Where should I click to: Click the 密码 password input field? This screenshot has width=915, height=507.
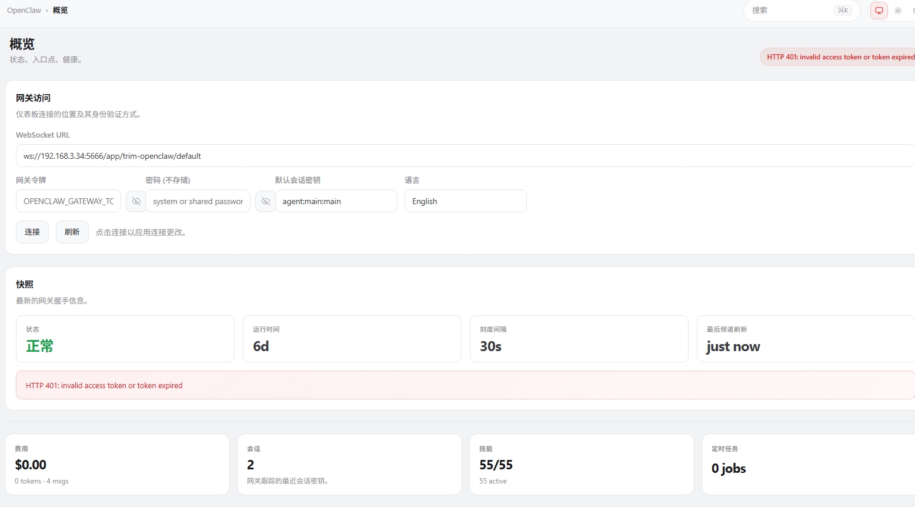point(198,201)
